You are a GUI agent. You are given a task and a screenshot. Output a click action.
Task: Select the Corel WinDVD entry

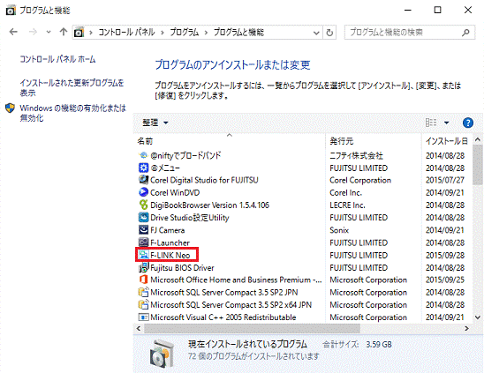(x=175, y=192)
